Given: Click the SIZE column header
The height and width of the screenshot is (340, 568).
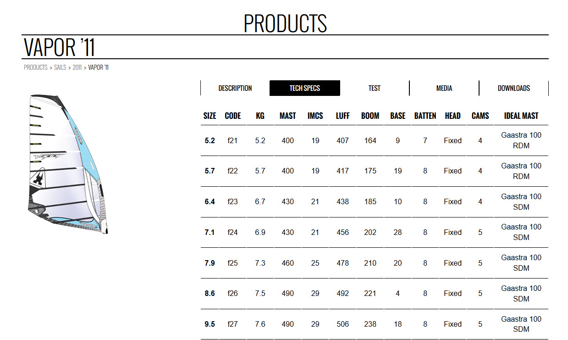Looking at the screenshot, I should pos(210,116).
